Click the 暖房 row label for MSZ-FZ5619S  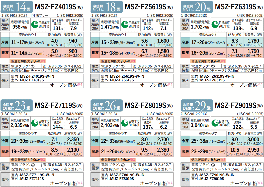click(95, 53)
